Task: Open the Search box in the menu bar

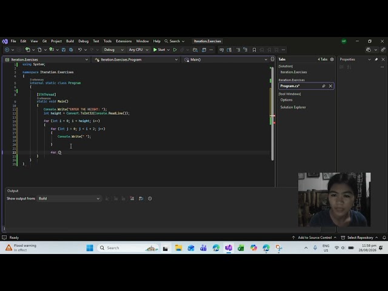Action: [x=175, y=41]
